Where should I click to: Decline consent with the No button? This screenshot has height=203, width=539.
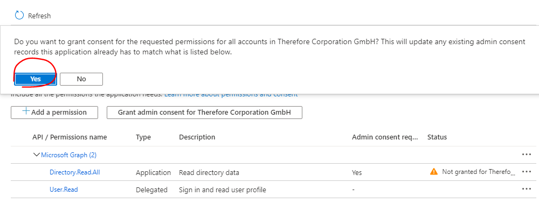click(81, 79)
